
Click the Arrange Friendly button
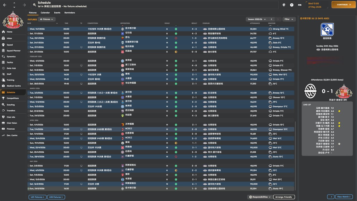284,197
